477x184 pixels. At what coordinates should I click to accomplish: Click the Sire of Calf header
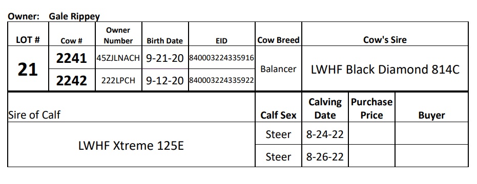click(34, 115)
